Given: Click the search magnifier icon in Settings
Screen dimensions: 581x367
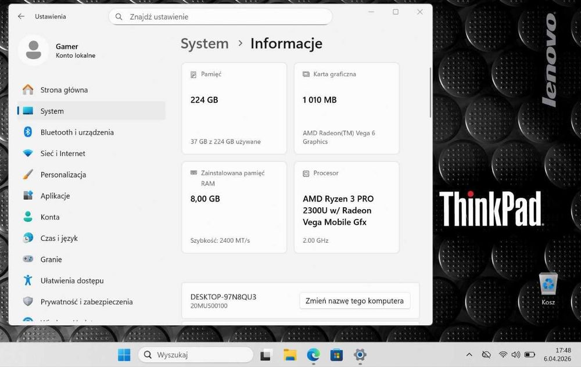Looking at the screenshot, I should [x=119, y=17].
